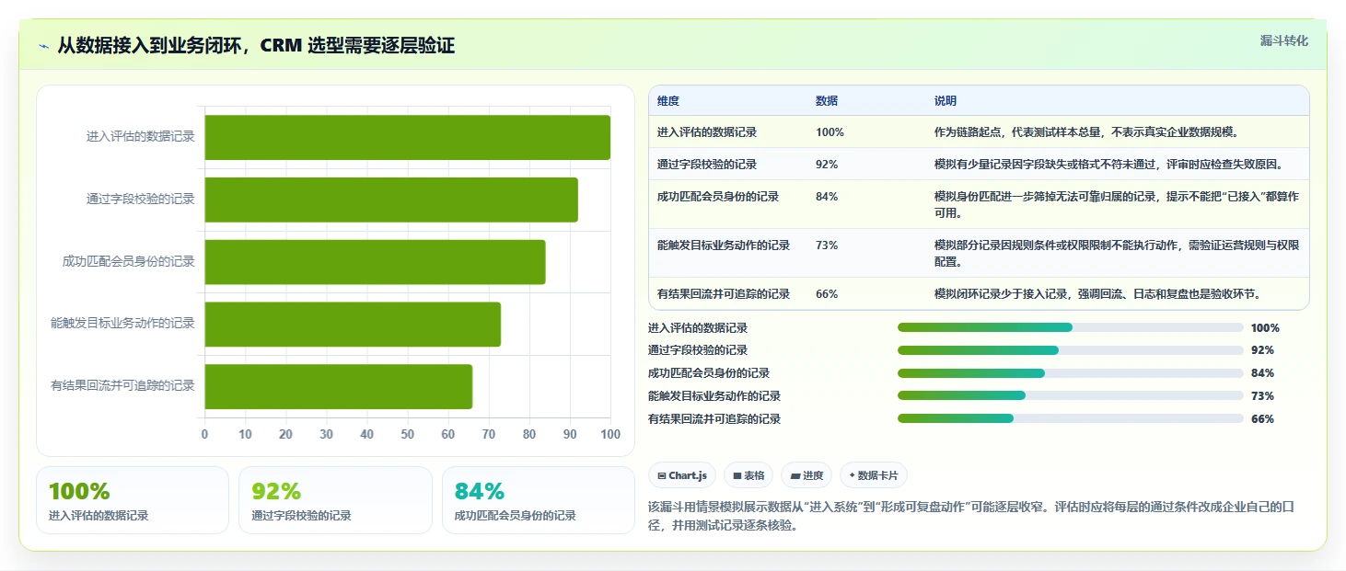1346x571 pixels.
Task: Click the chart y-axis label 通过字段校验的记录
Action: [x=141, y=199]
